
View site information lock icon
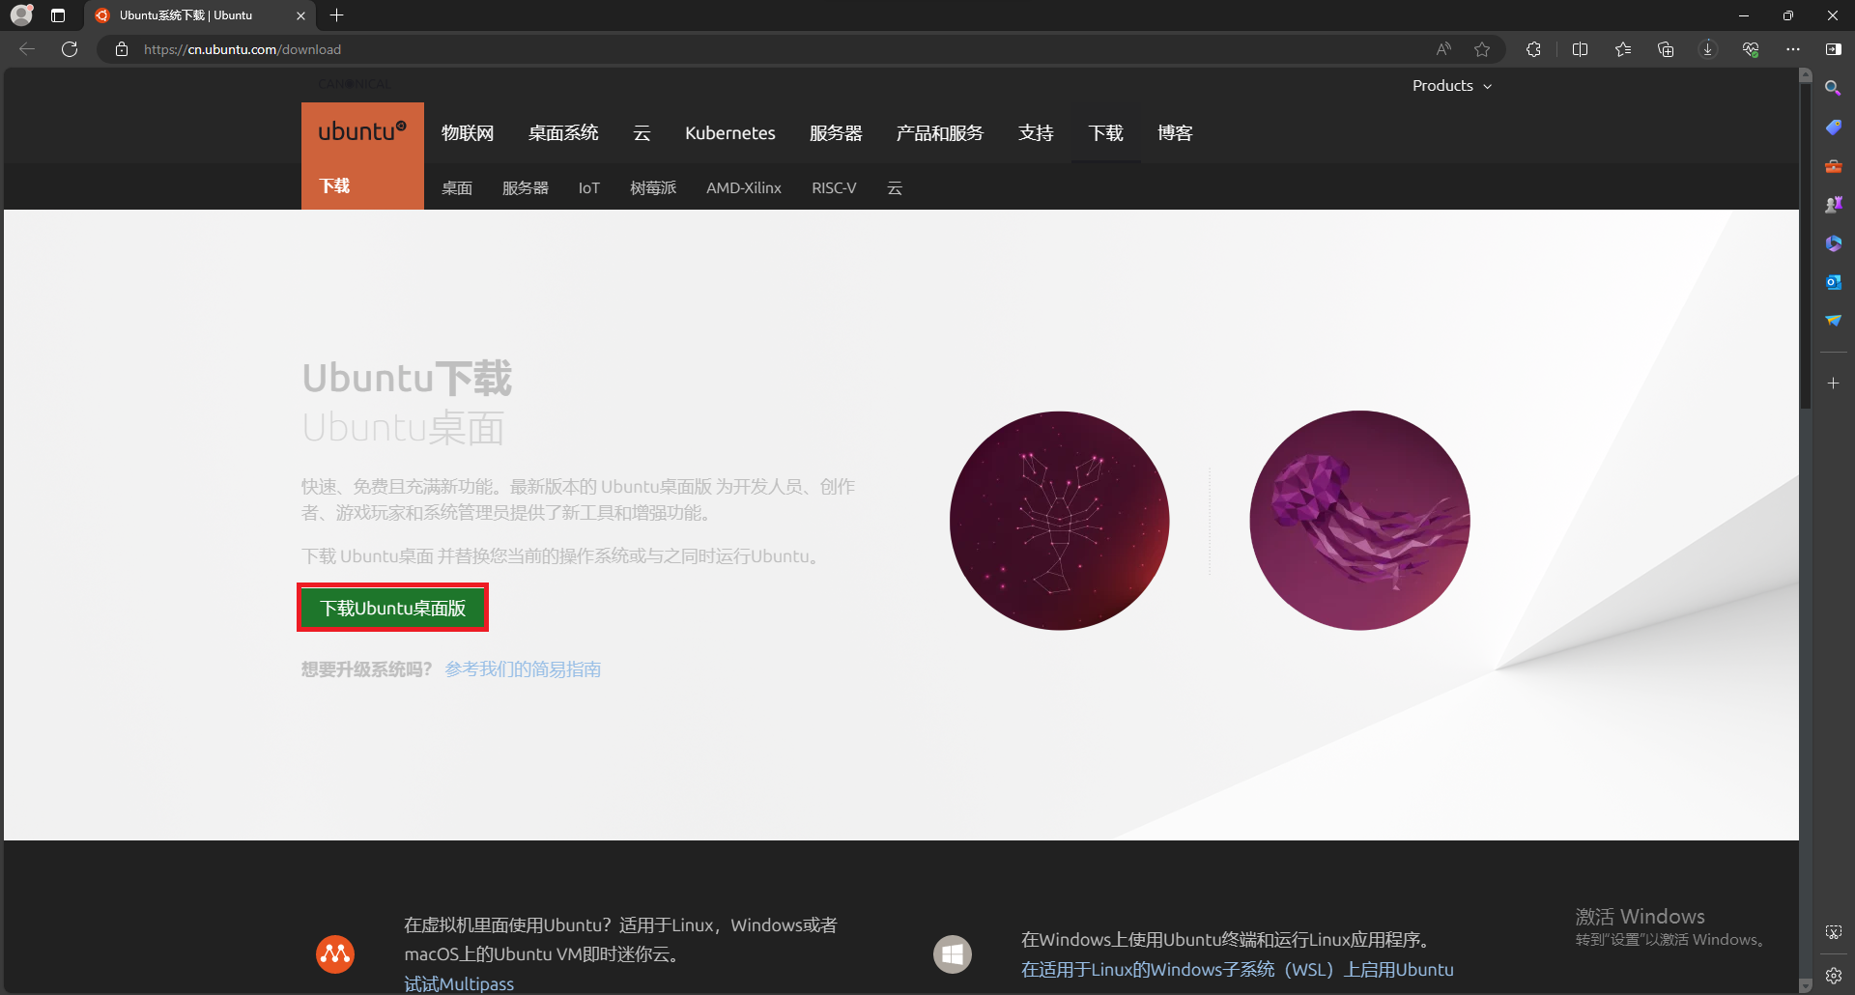coord(122,49)
